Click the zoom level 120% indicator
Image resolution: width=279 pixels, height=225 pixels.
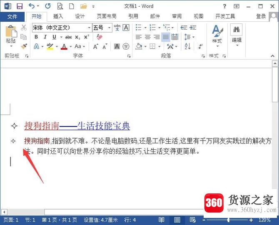(264, 220)
